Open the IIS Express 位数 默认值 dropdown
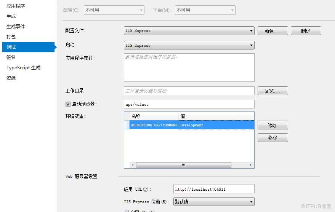This screenshot has width=335, height=212. (x=214, y=202)
